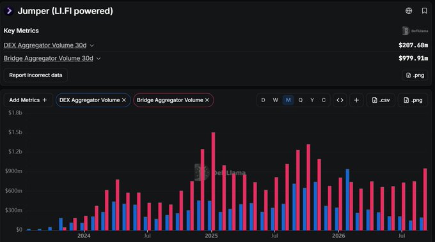The width and height of the screenshot is (435, 242).
Task: Click the tallest blue bar after 2026
Action: [347, 200]
